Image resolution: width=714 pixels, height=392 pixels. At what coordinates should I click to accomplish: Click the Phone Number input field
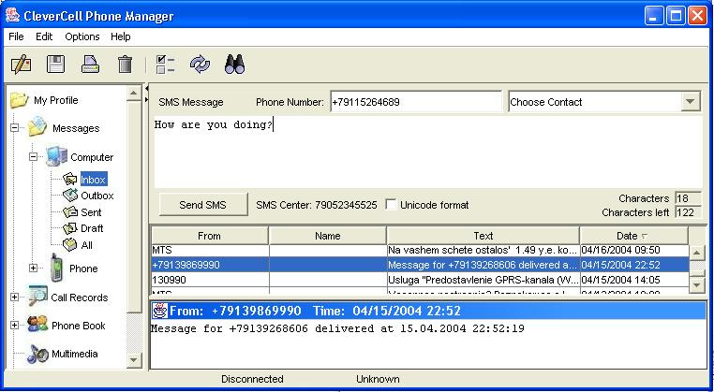[x=414, y=102]
